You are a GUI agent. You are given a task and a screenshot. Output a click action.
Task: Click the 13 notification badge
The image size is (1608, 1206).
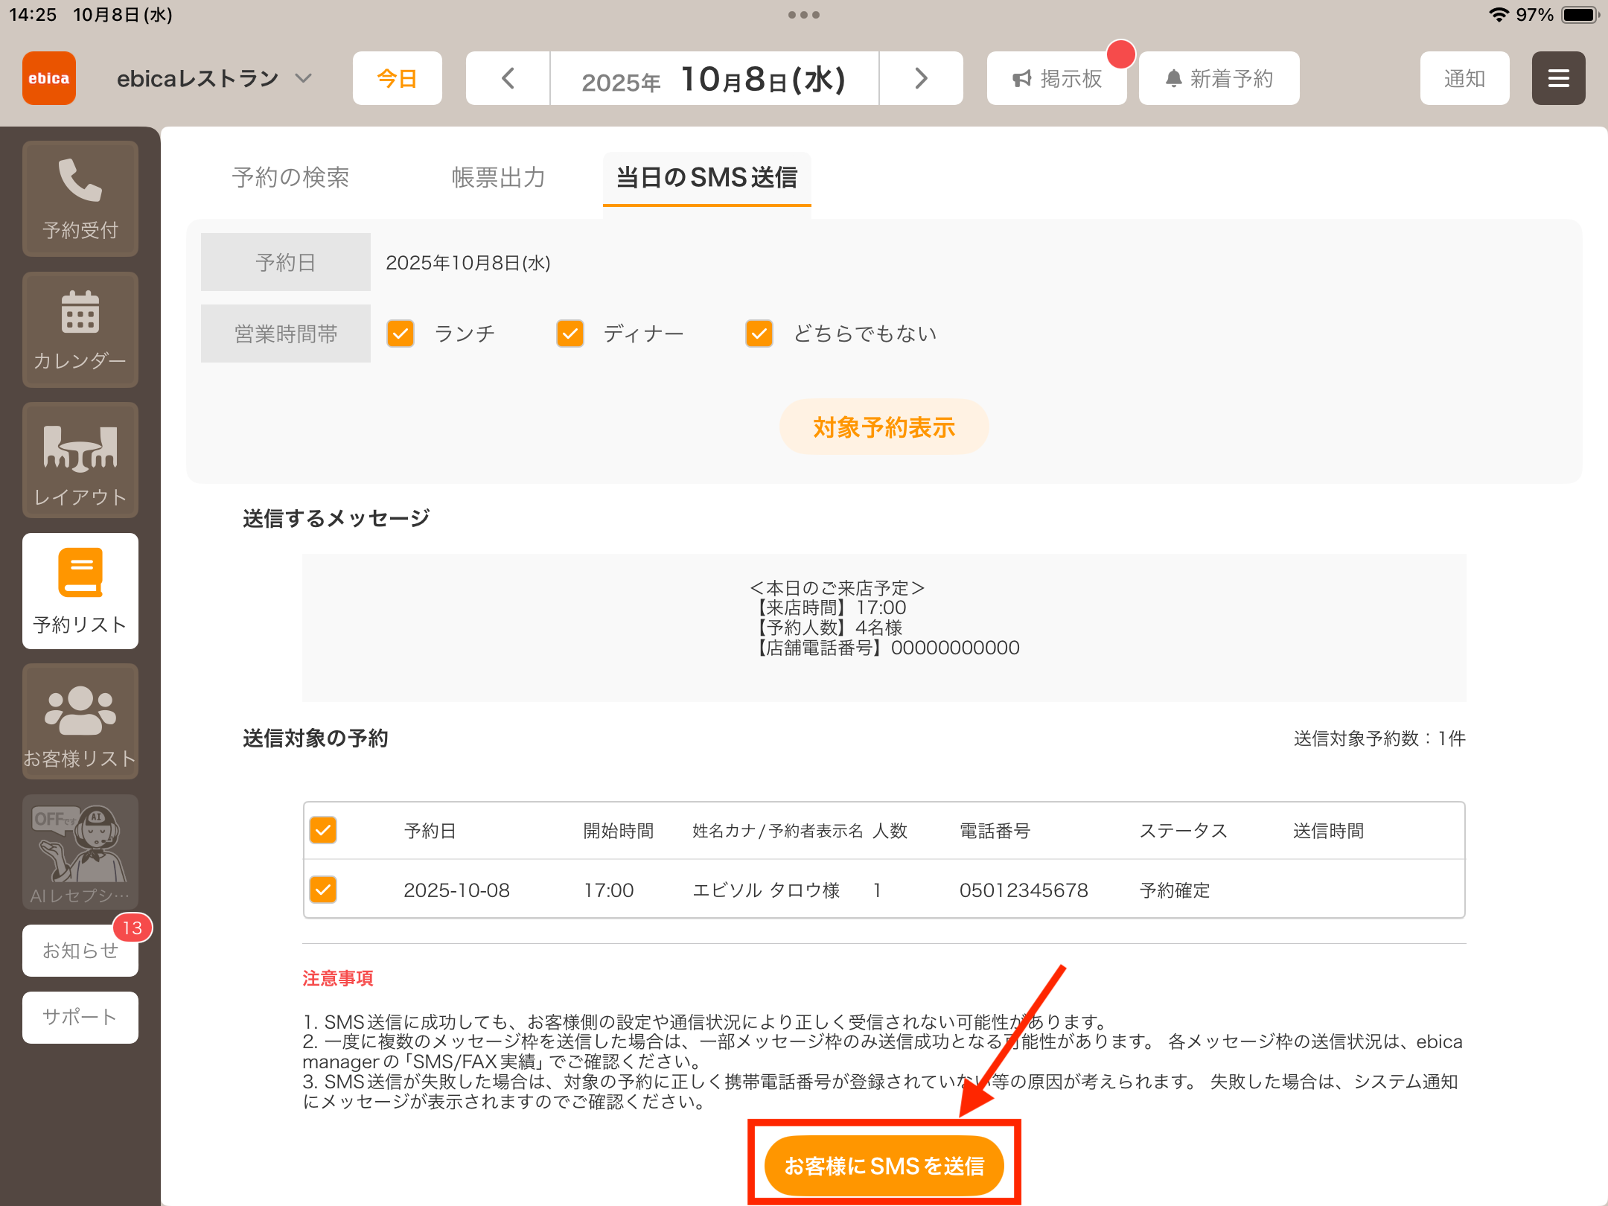(133, 928)
